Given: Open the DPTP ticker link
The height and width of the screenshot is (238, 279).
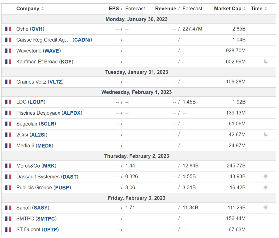Looking at the screenshot, I should click(50, 230).
